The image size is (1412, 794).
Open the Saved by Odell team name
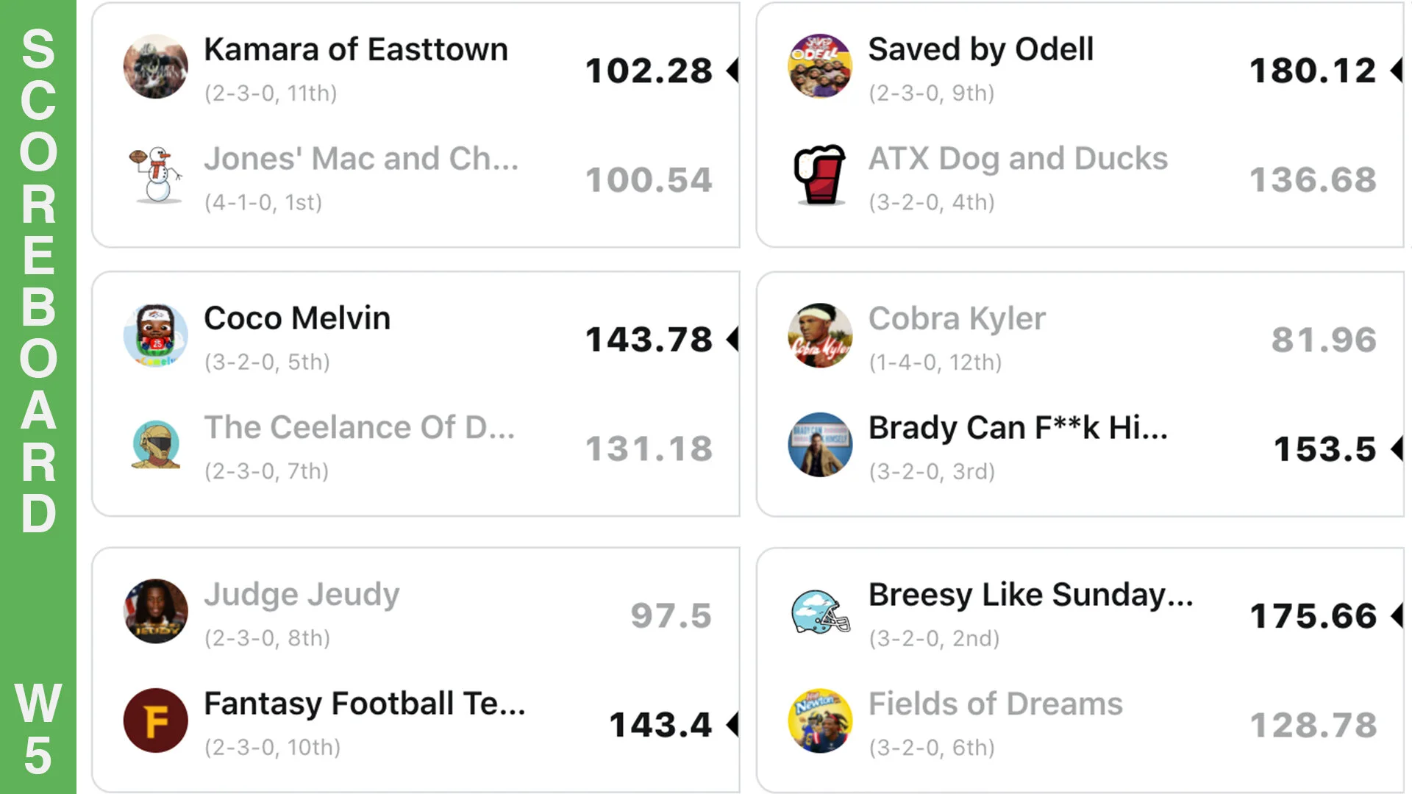(981, 50)
